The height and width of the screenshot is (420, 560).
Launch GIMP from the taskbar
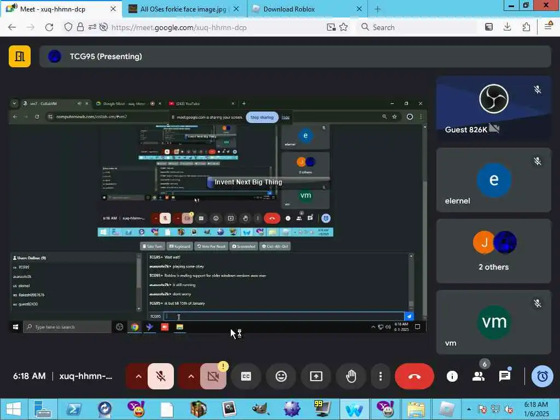[261, 409]
